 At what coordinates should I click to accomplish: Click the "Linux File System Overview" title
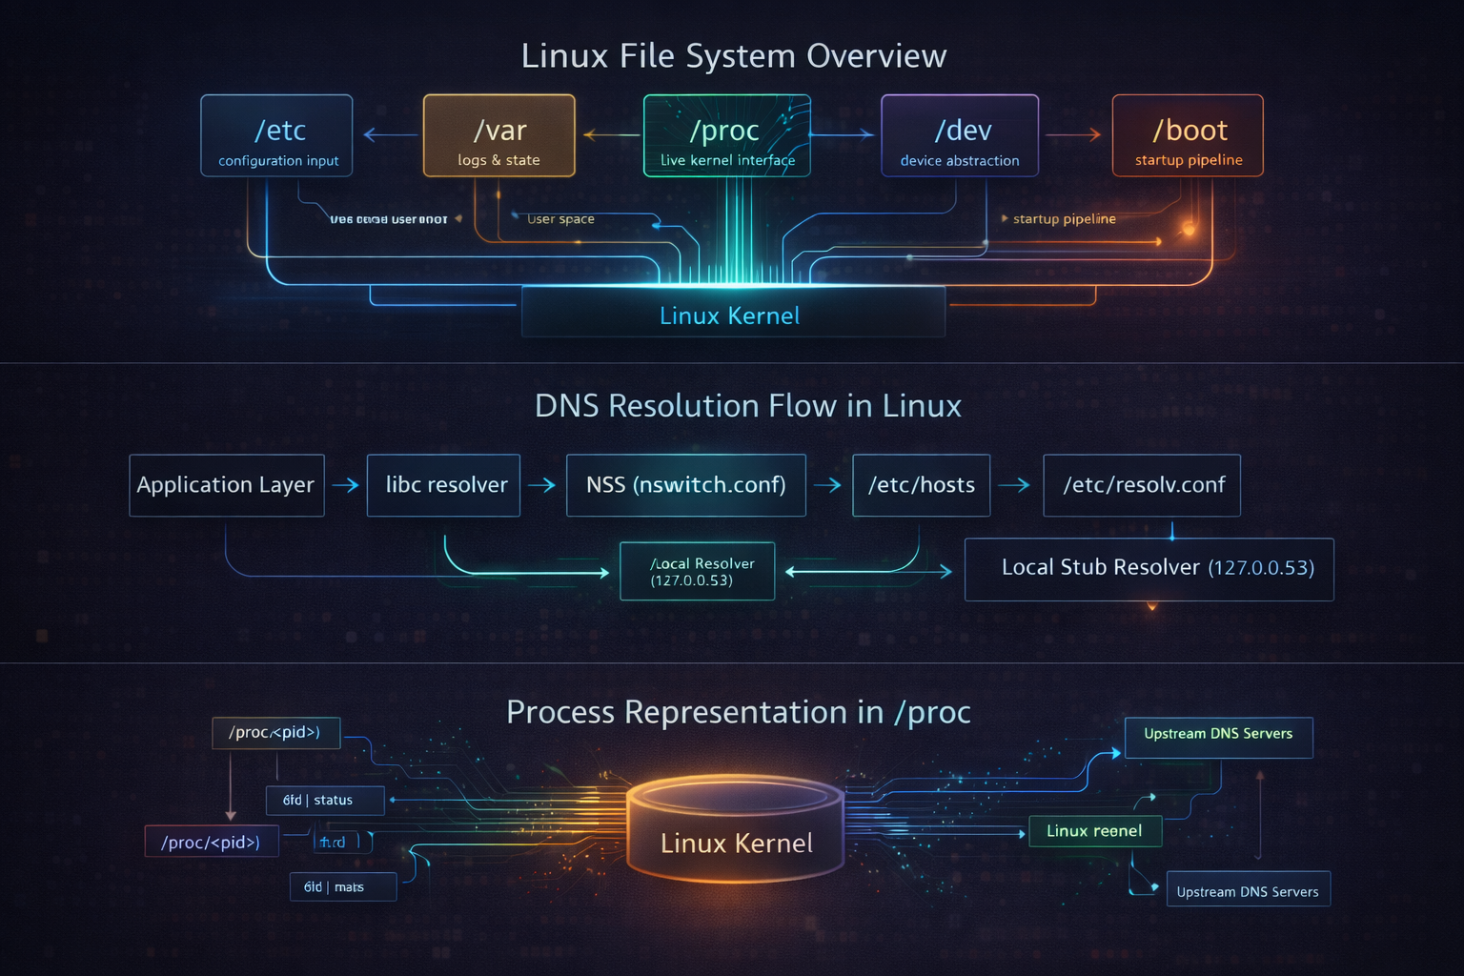pyautogui.click(x=734, y=56)
